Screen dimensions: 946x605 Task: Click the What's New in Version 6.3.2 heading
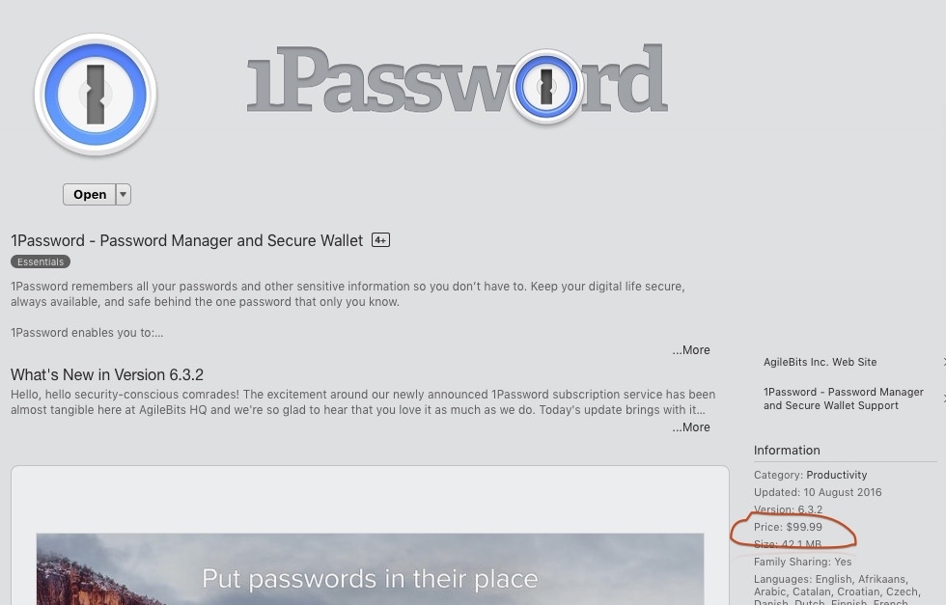pos(107,374)
